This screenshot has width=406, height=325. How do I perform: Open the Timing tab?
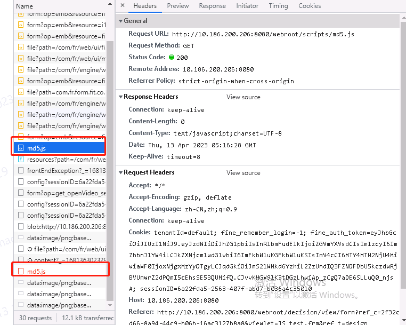tap(278, 6)
